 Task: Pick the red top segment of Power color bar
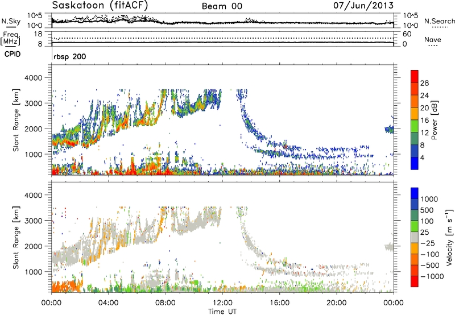tap(415, 76)
